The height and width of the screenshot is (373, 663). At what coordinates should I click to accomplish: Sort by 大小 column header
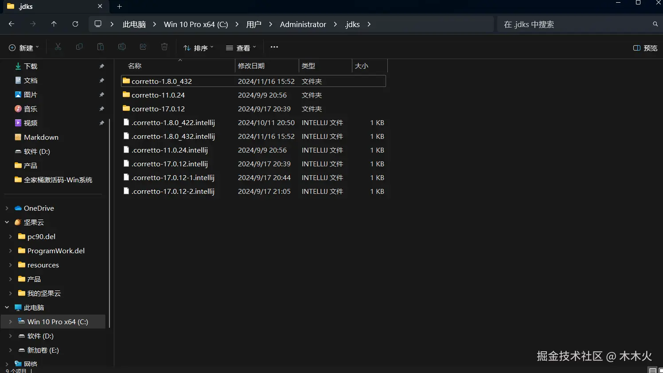[370, 66]
